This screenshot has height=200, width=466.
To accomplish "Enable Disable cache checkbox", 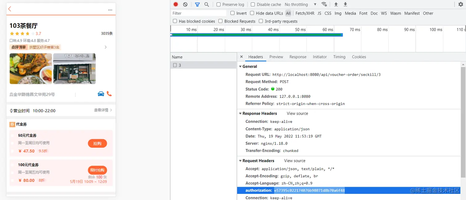I will [253, 4].
